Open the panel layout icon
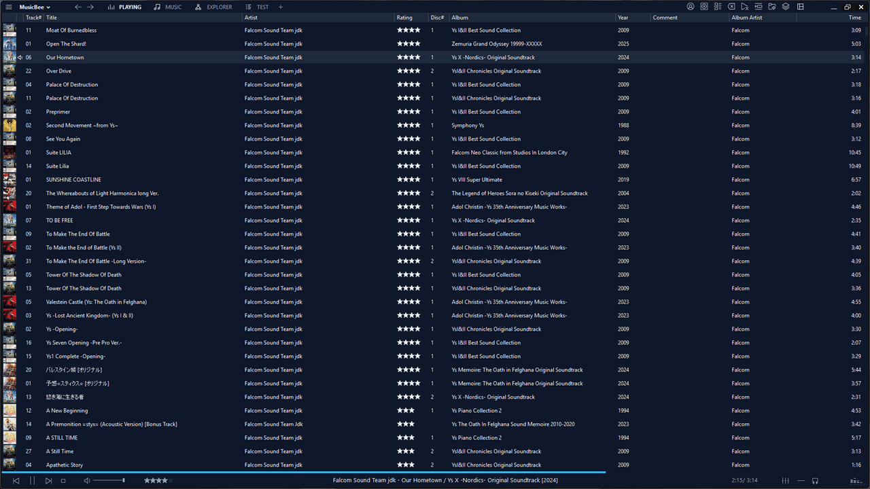This screenshot has height=489, width=870. click(801, 7)
